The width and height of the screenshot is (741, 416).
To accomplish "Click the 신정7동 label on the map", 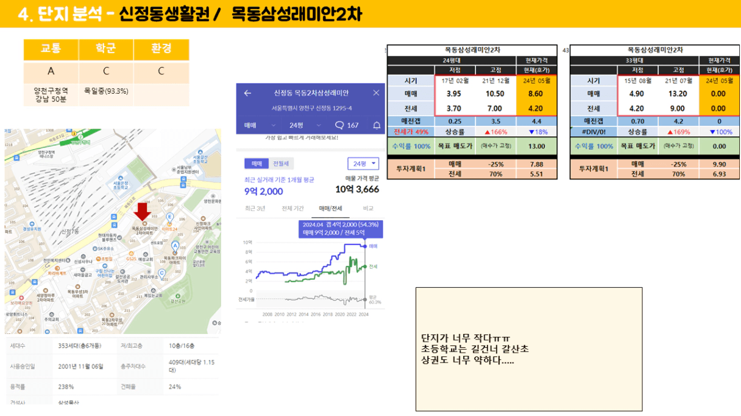I will [70, 232].
